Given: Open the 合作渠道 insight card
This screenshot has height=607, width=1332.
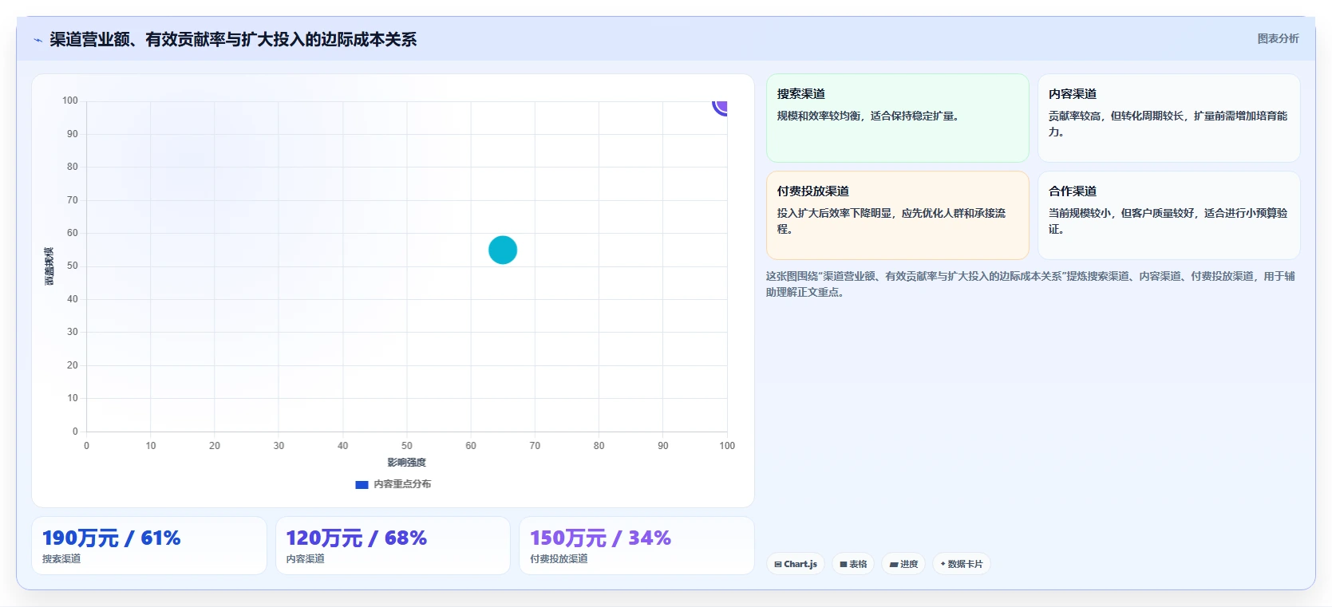Looking at the screenshot, I should pos(1168,215).
